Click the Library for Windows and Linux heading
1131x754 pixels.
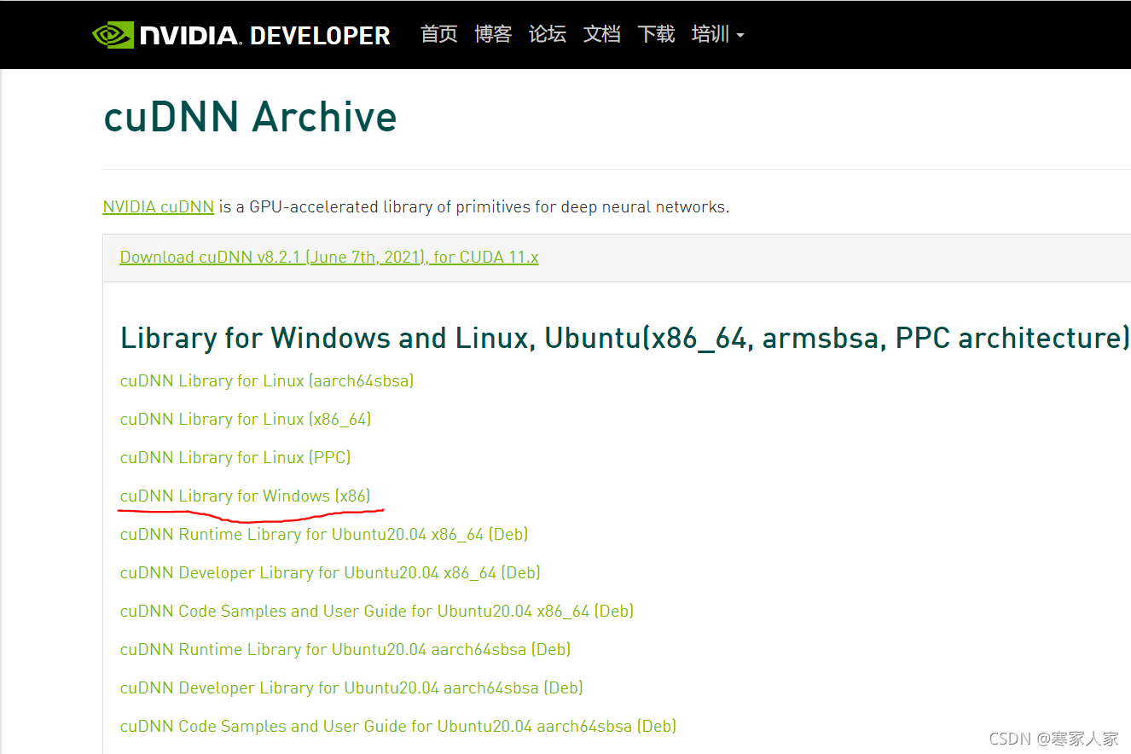tap(625, 338)
